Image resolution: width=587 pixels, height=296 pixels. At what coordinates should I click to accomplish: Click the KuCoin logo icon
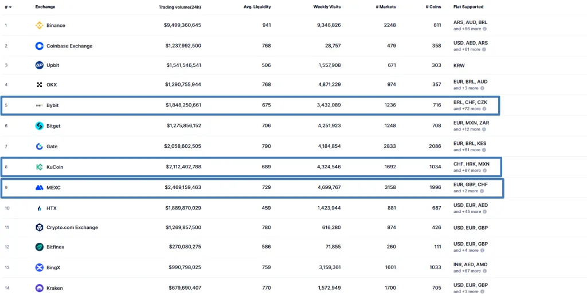[40, 167]
